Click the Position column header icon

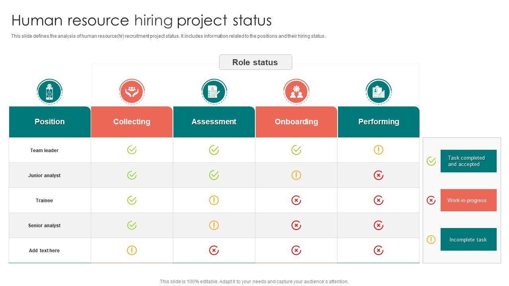click(x=50, y=92)
